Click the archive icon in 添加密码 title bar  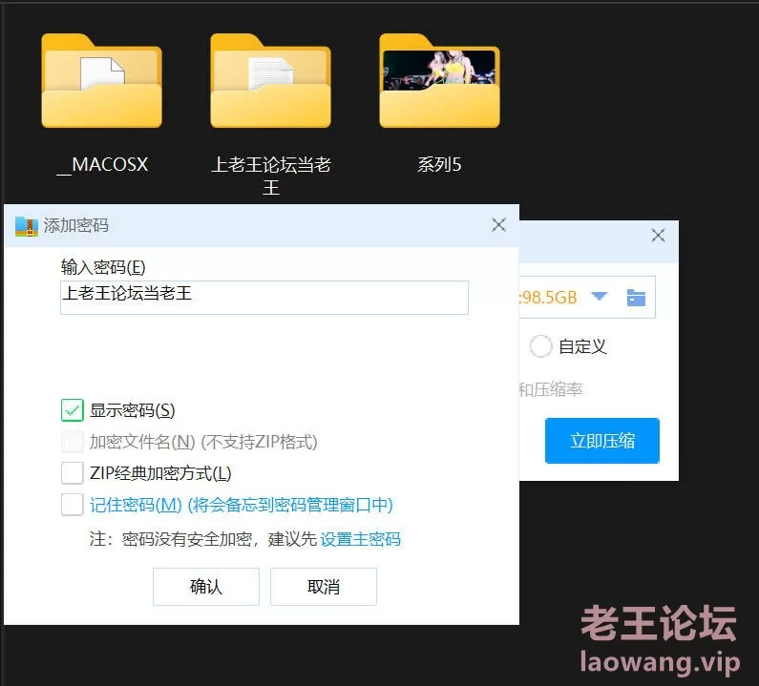coord(27,226)
